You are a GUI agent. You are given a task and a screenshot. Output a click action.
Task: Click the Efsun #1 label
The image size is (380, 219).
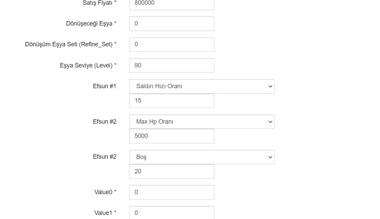tap(104, 86)
